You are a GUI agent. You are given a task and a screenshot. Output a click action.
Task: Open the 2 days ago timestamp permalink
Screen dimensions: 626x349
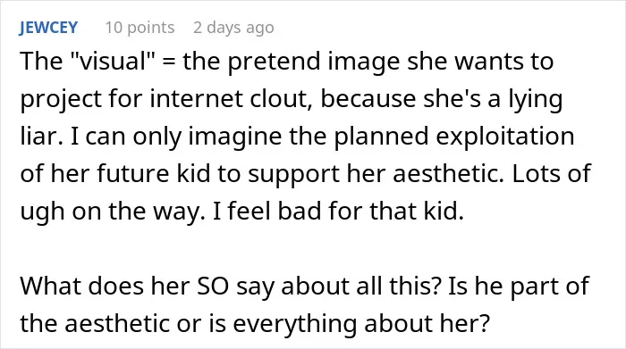(234, 28)
